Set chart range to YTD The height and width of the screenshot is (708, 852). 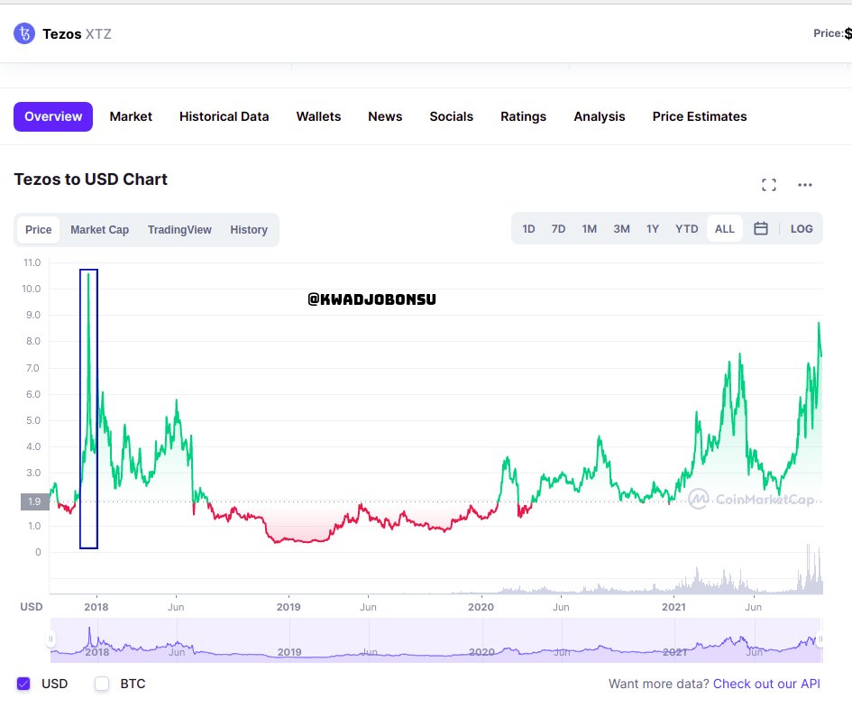pos(687,229)
